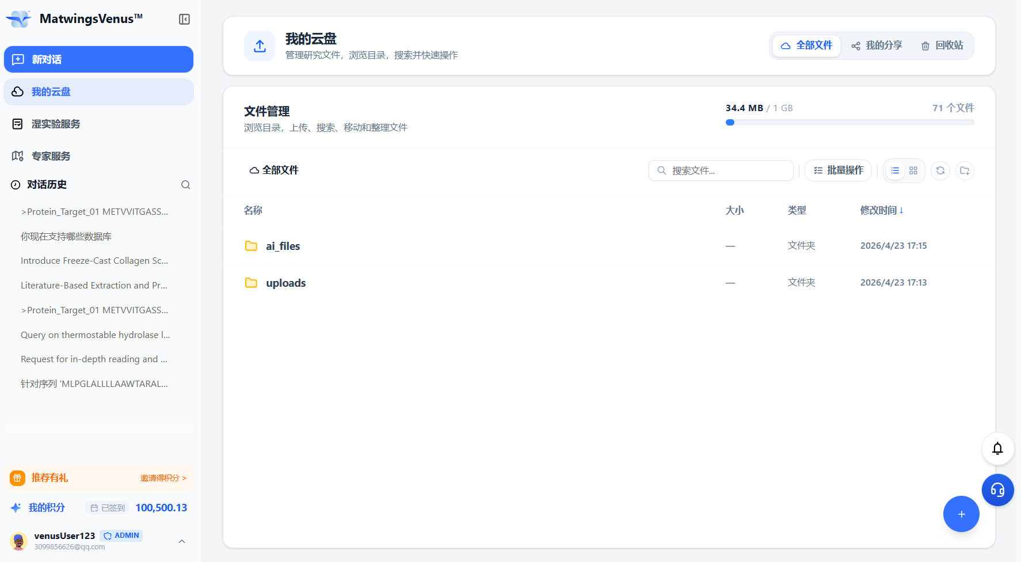Viewport: 1021px width, 562px height.
Task: Create a new folder icon
Action: tap(965, 170)
